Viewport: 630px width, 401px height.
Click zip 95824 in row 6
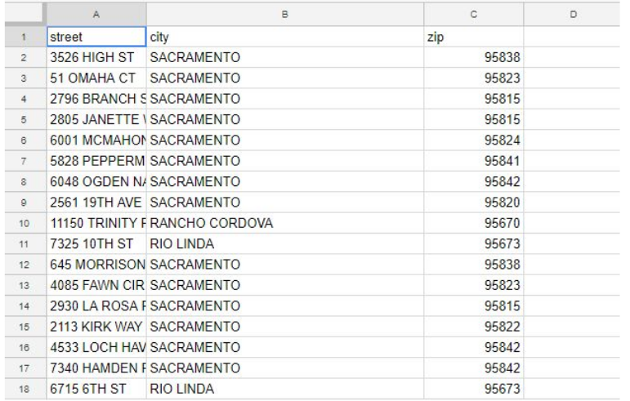pyautogui.click(x=474, y=140)
